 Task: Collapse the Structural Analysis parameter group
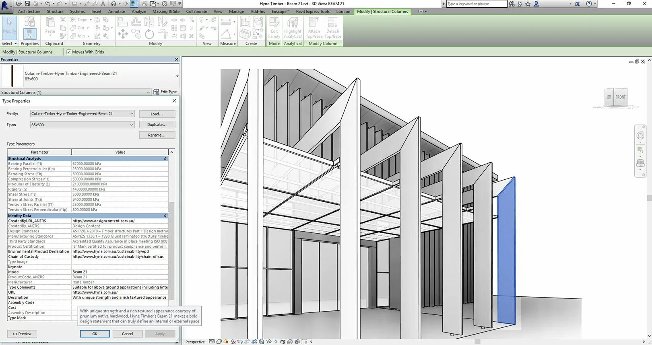165,159
